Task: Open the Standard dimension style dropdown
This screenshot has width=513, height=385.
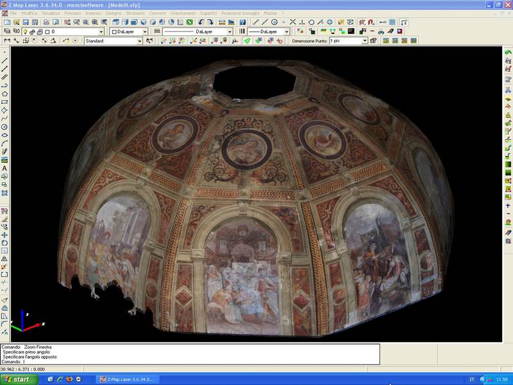Action: [140, 41]
